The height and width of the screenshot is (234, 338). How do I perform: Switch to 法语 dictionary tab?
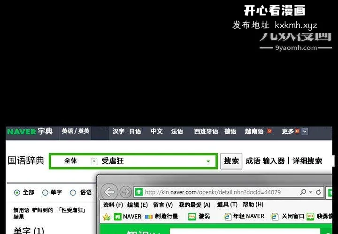point(177,132)
